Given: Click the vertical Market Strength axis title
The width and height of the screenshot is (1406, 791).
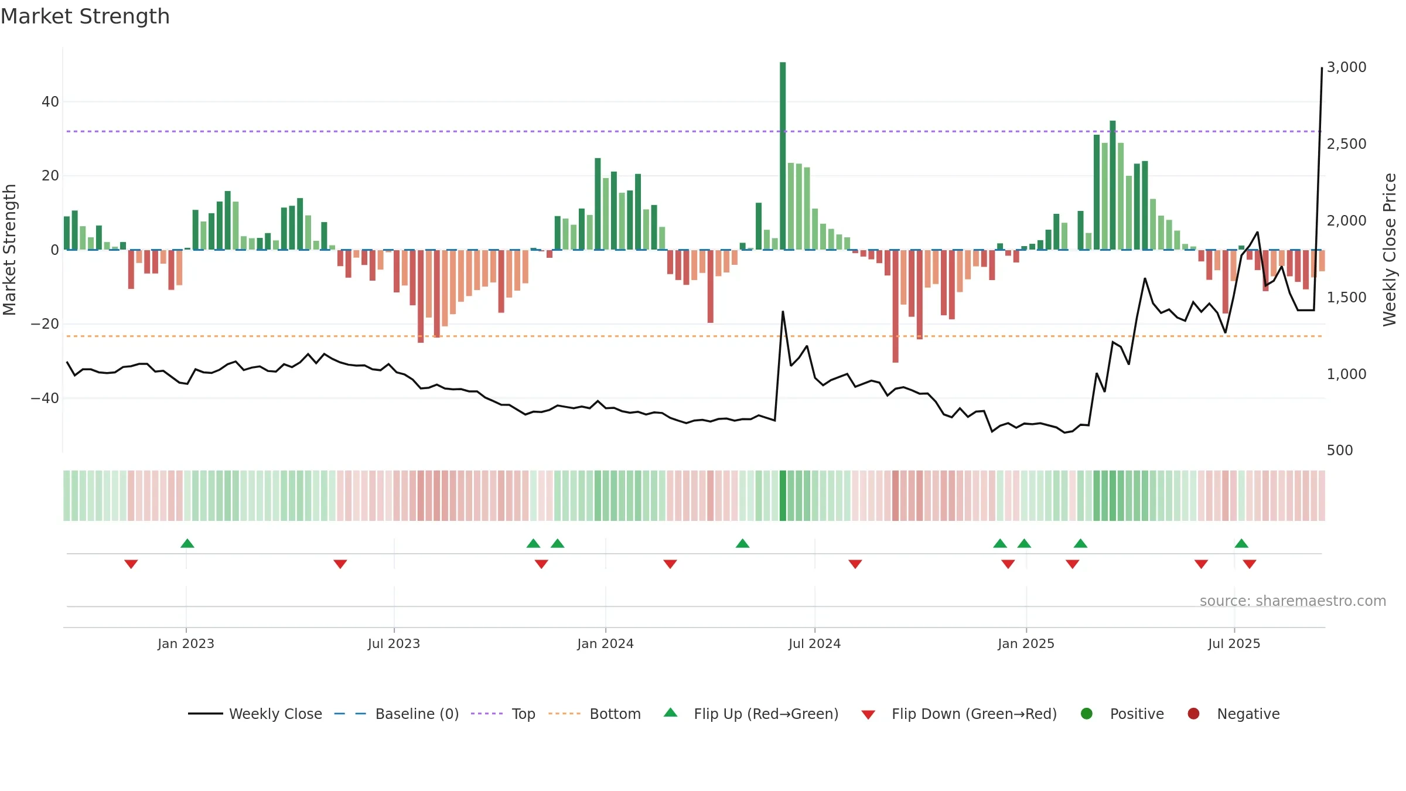Looking at the screenshot, I should (9, 250).
